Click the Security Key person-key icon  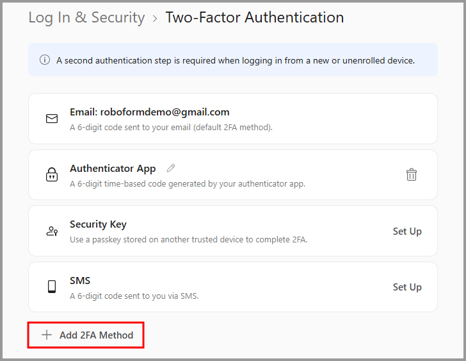pyautogui.click(x=52, y=231)
